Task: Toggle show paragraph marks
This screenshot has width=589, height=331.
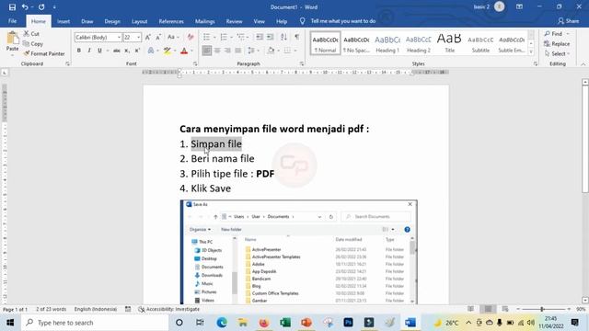Action: pos(296,37)
